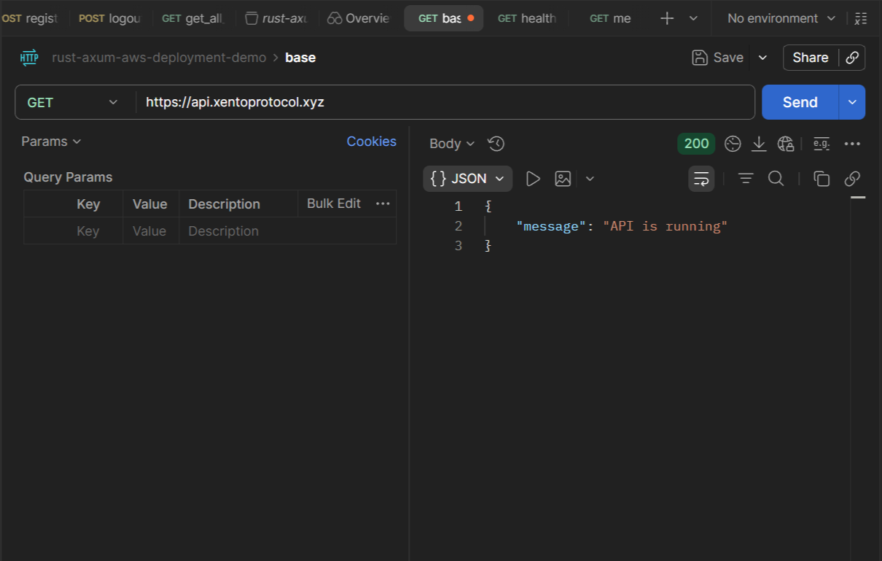Click the Send button
Screen dimensions: 882x561
[x=800, y=102]
